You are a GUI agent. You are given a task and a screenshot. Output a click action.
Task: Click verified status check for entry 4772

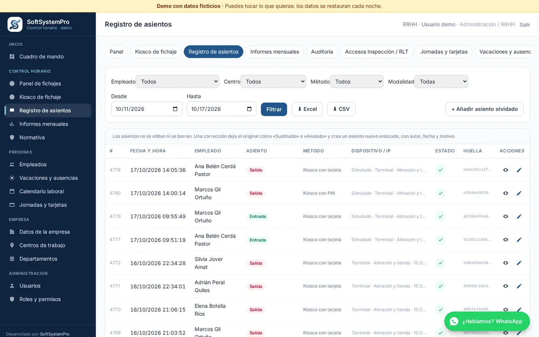[x=441, y=263]
